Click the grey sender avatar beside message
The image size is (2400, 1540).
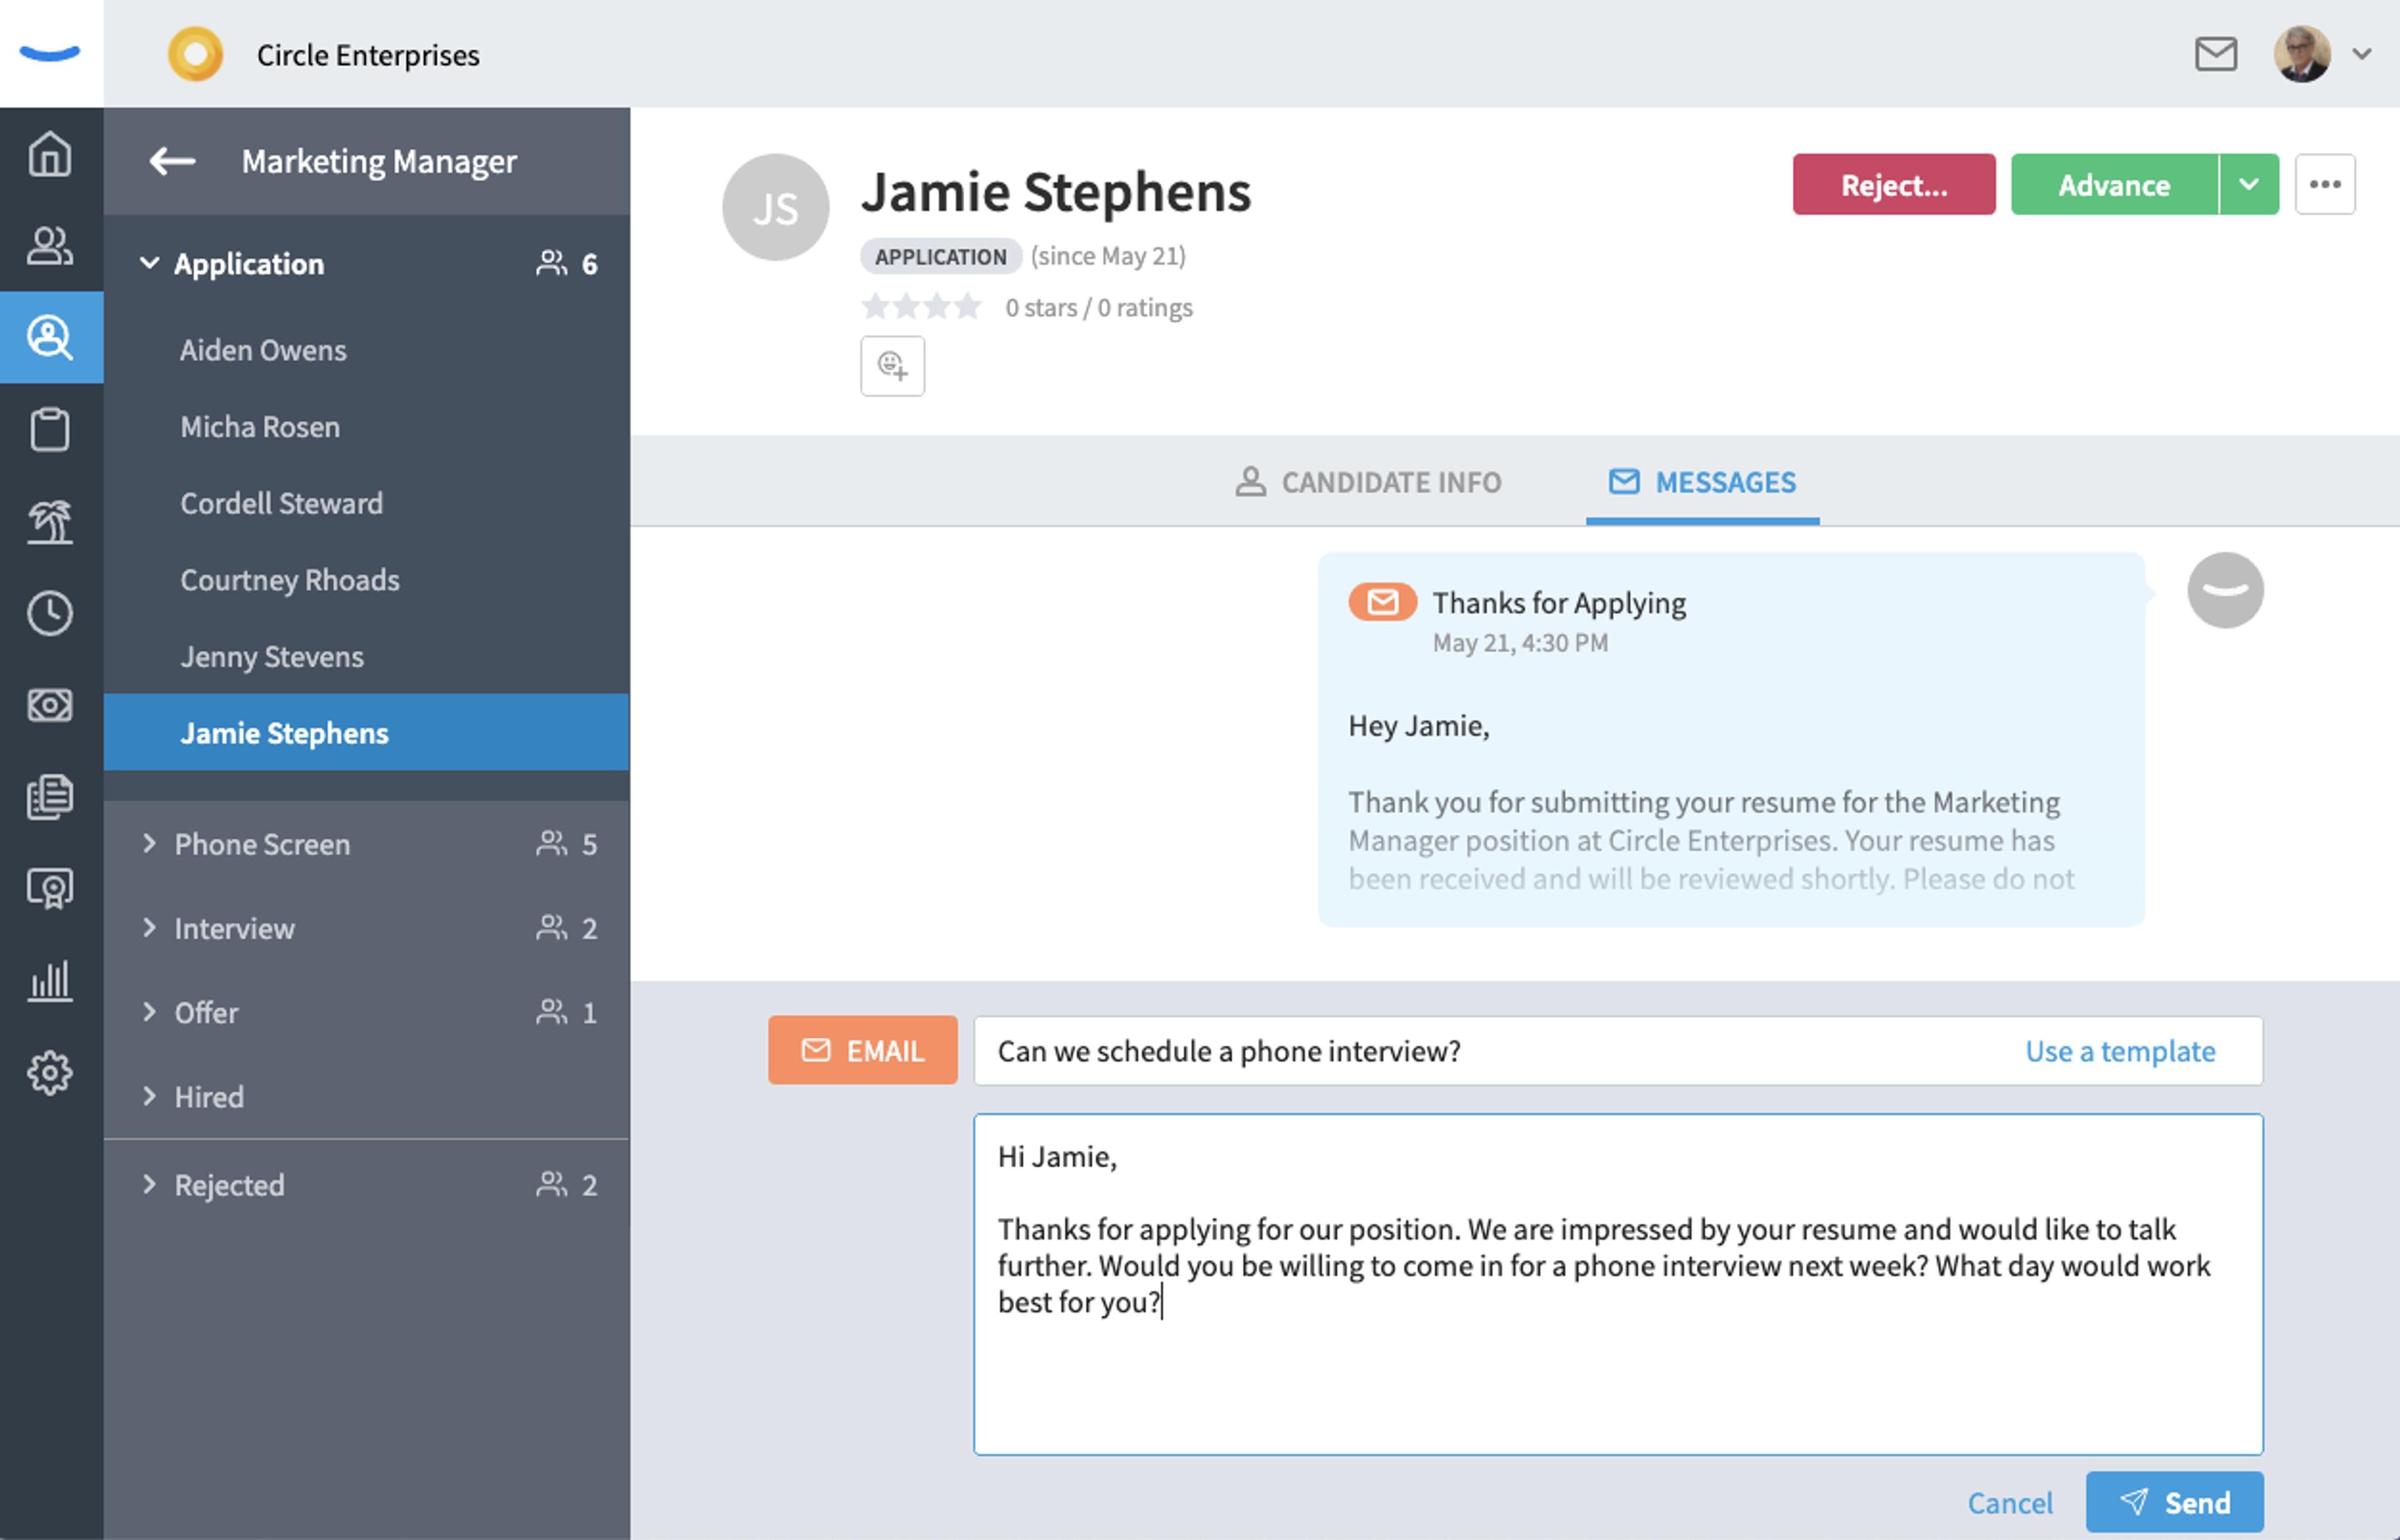(2225, 590)
